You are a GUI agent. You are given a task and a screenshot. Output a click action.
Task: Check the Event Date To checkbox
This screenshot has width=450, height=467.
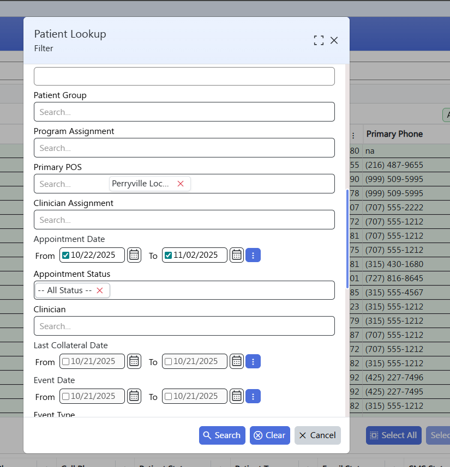[167, 396]
